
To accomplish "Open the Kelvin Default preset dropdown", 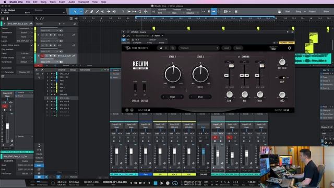I will click(199, 48).
